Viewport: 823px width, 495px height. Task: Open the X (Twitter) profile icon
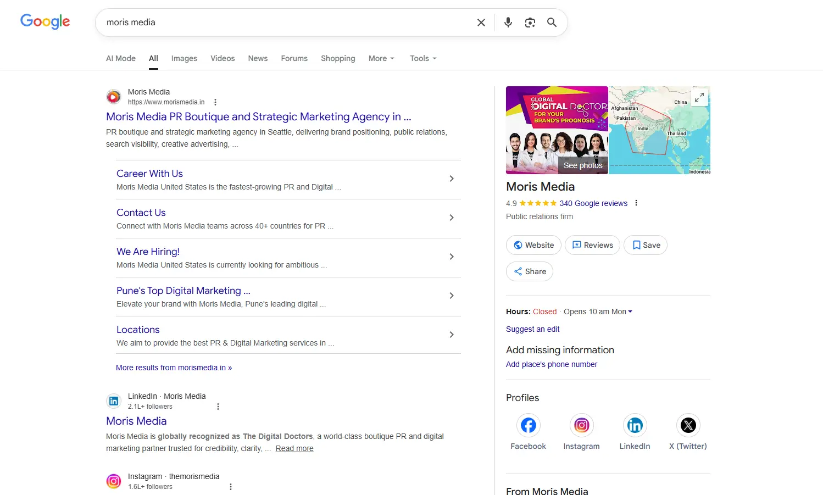[688, 425]
